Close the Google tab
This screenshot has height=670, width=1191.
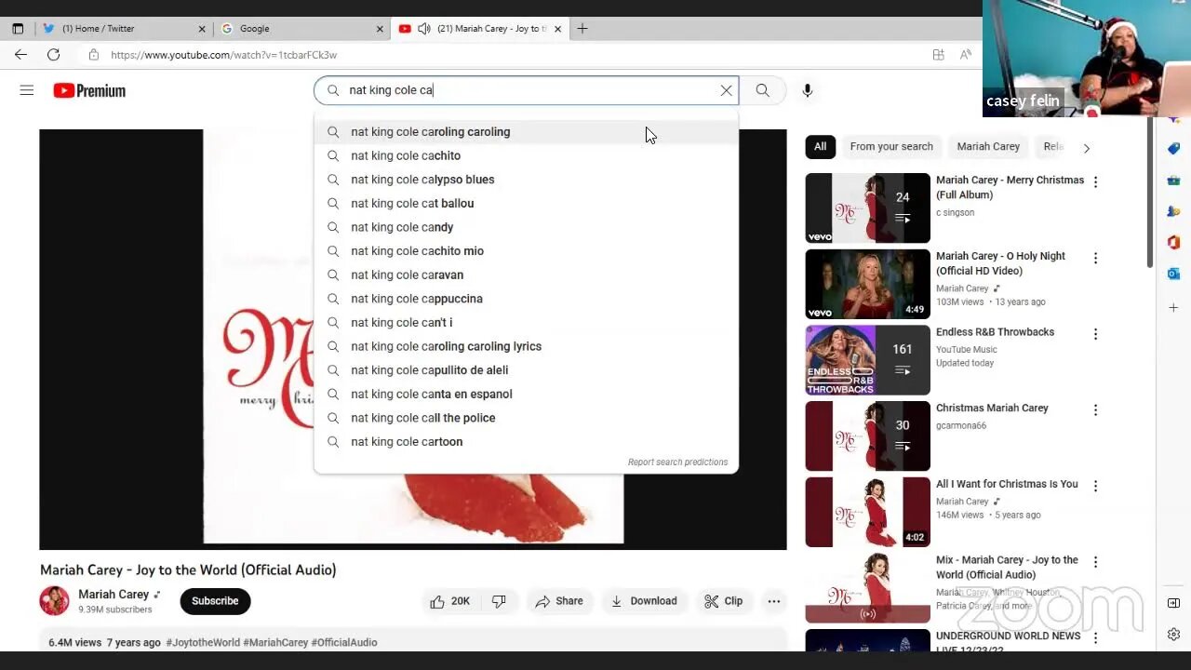tap(380, 29)
